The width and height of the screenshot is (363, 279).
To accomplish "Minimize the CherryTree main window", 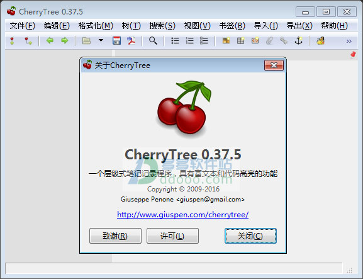I will (x=305, y=11).
